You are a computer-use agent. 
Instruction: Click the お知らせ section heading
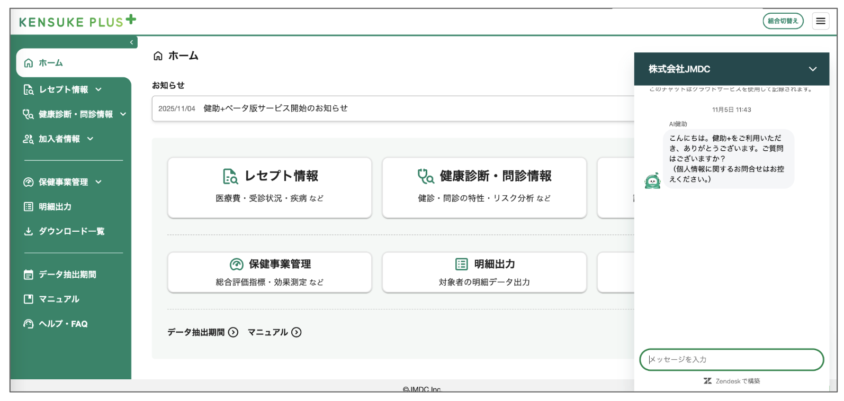click(168, 85)
